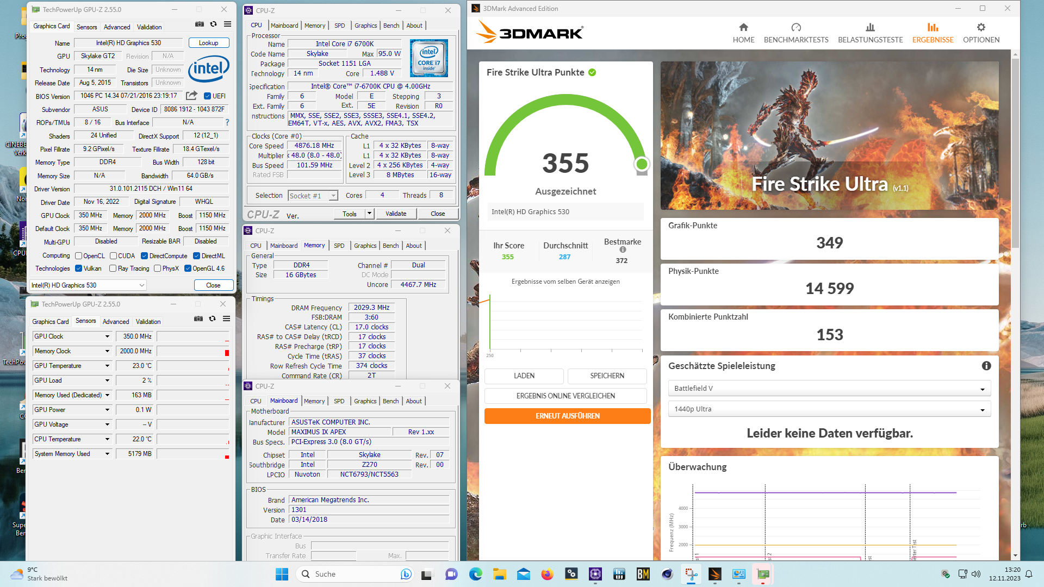Click ERGEBNIS ONLINE VERGLEICHEN button
Screen dimensions: 1044x587
pyautogui.click(x=565, y=396)
